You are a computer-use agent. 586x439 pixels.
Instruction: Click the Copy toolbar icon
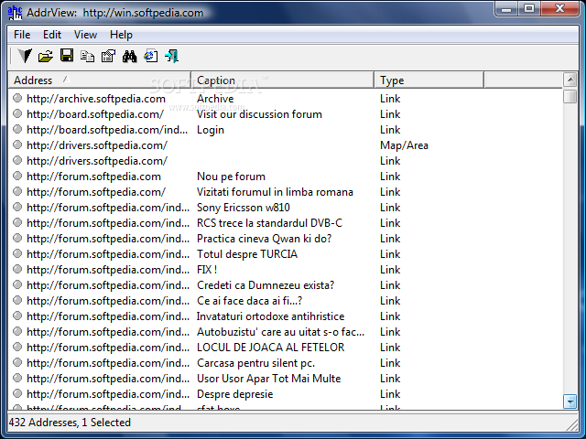pyautogui.click(x=88, y=57)
